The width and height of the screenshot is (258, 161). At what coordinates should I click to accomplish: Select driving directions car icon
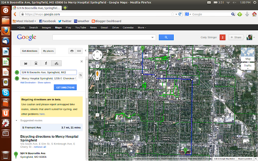coord(26,64)
